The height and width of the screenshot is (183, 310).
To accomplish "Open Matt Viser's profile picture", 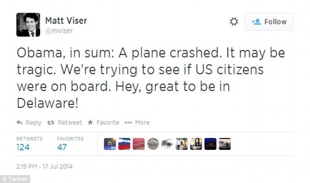I will click(28, 25).
